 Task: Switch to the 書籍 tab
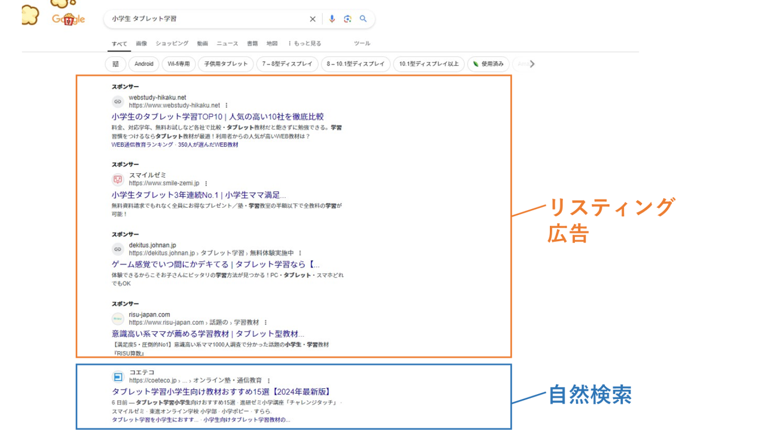pyautogui.click(x=252, y=44)
